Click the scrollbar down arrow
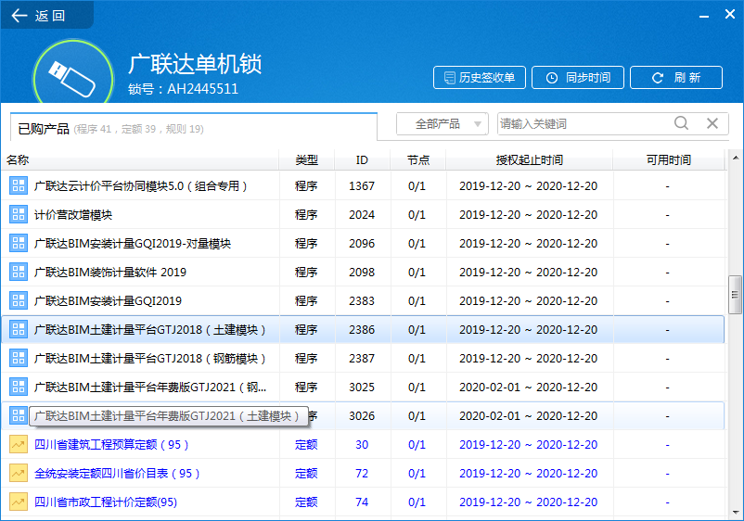Viewport: 744px width, 521px height. [x=735, y=512]
